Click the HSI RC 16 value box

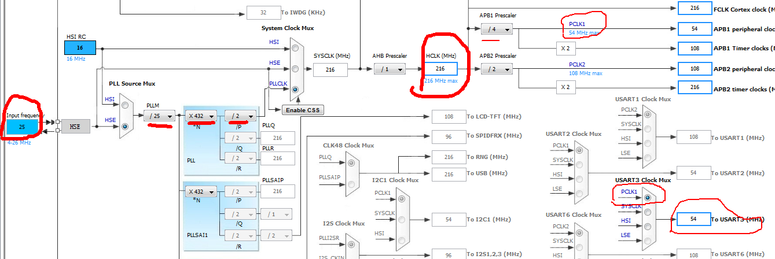[x=80, y=49]
